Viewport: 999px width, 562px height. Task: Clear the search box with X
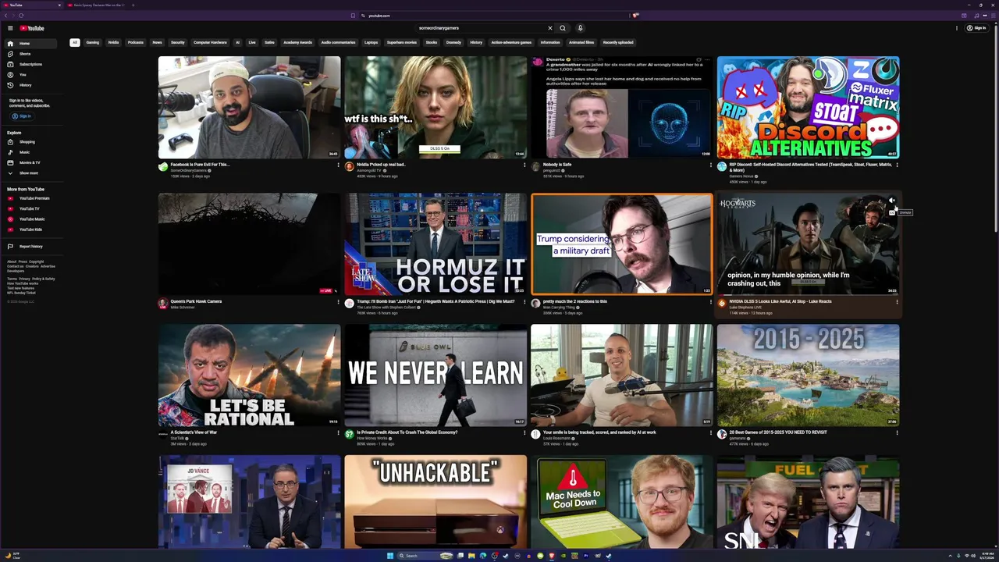pos(549,28)
